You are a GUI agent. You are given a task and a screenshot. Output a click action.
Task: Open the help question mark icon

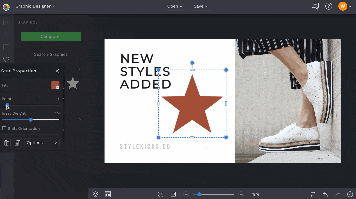click(x=329, y=6)
